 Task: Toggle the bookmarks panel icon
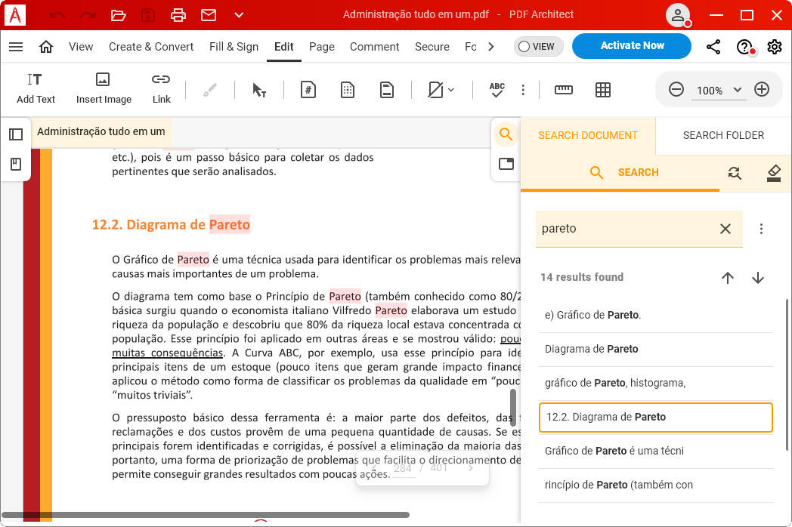point(16,164)
